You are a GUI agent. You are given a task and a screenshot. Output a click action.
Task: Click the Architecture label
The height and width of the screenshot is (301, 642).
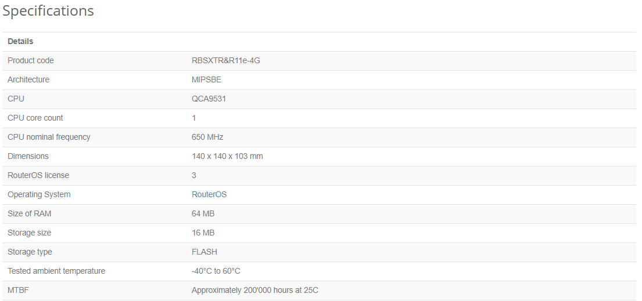tap(28, 80)
